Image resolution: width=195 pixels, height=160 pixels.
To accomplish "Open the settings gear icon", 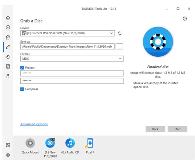I will coord(8,155).
